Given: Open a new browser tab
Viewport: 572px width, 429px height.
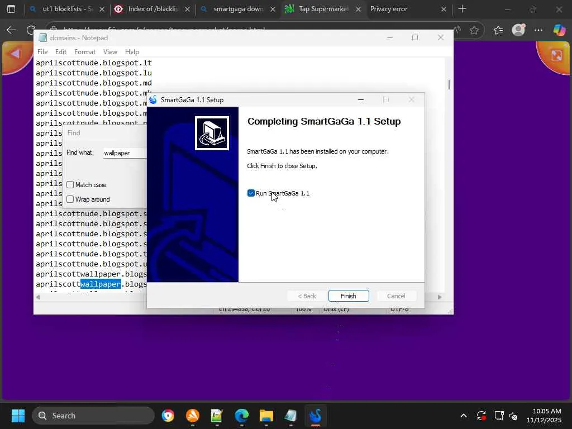Looking at the screenshot, I should pyautogui.click(x=462, y=9).
